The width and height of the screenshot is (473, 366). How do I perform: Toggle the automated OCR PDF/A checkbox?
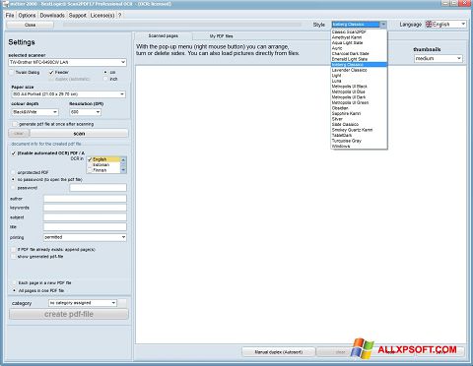(x=14, y=153)
